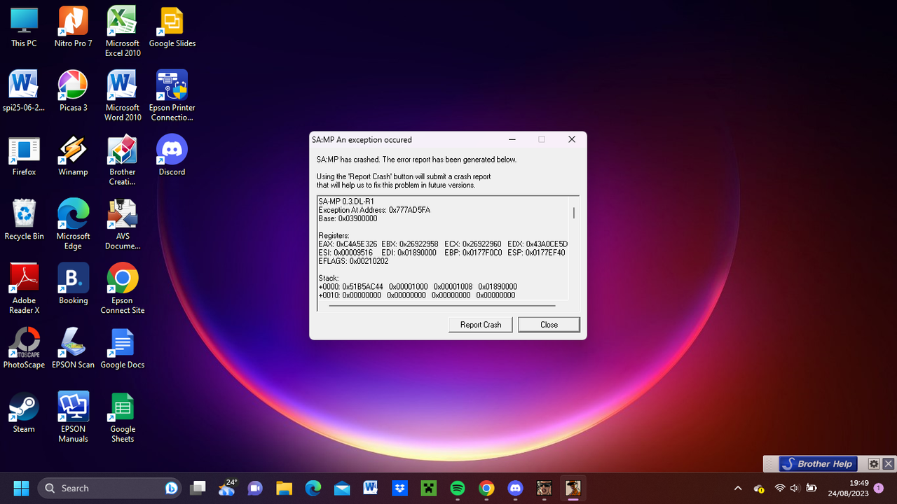
Task: Switch to the active SA:MP taskbar icon
Action: (x=573, y=488)
